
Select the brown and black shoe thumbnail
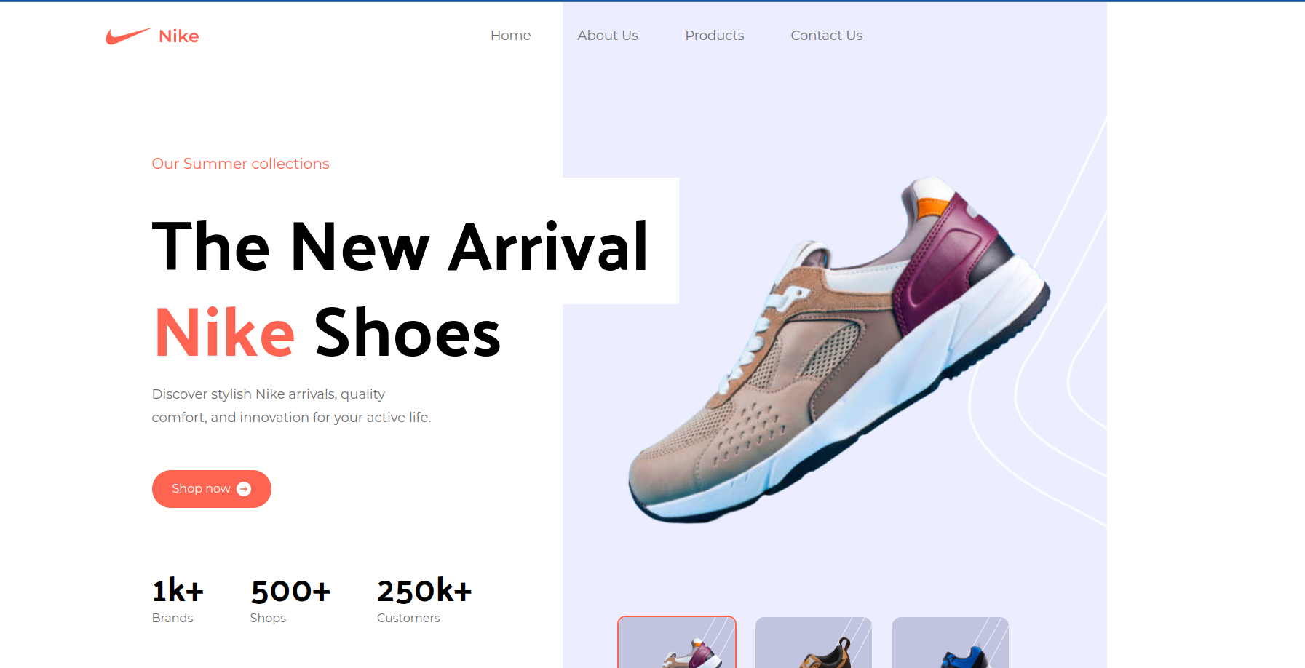(x=814, y=643)
